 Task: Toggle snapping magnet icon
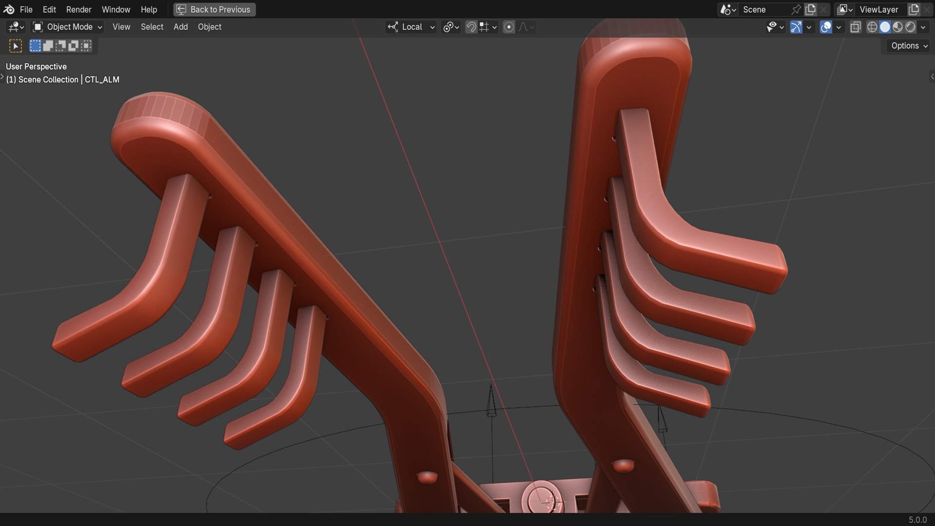tap(471, 27)
